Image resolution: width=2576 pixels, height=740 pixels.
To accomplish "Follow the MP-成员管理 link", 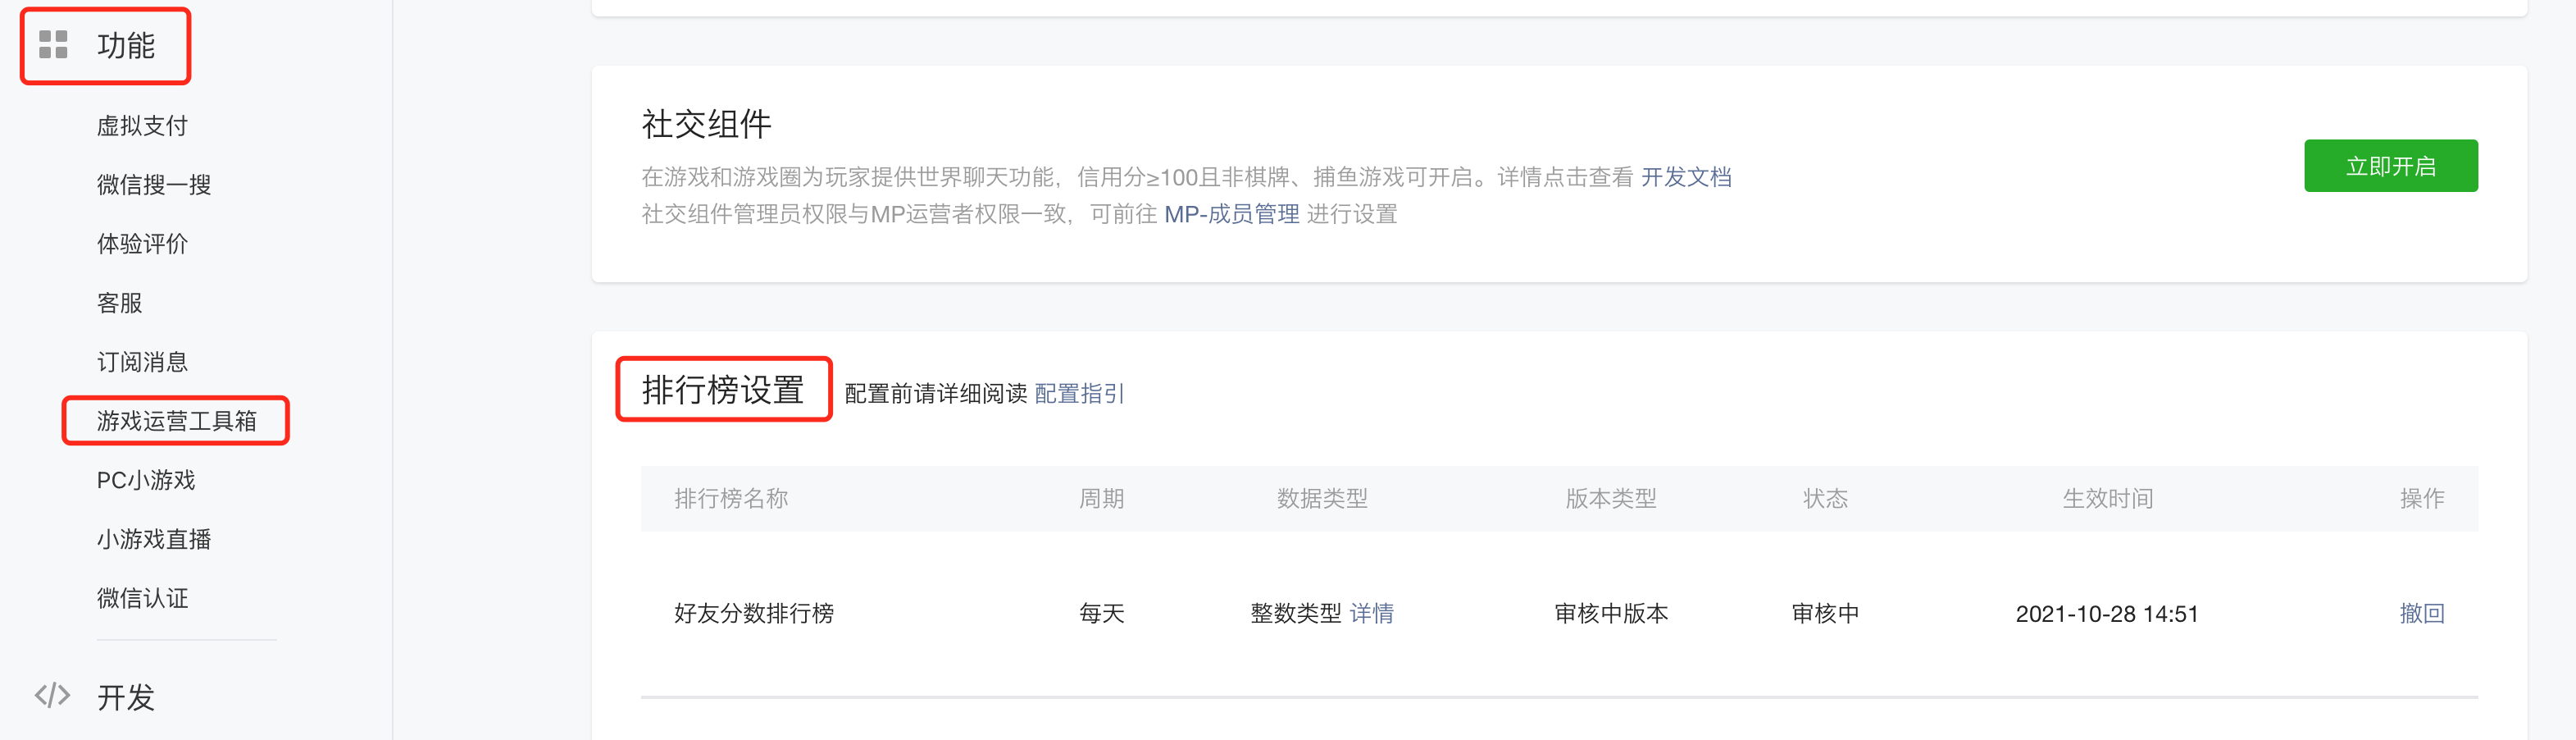I will point(1231,214).
